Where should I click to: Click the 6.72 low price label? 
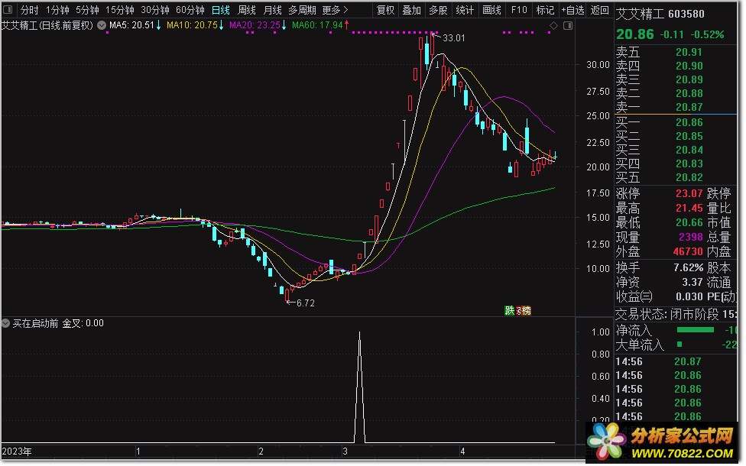[x=306, y=303]
